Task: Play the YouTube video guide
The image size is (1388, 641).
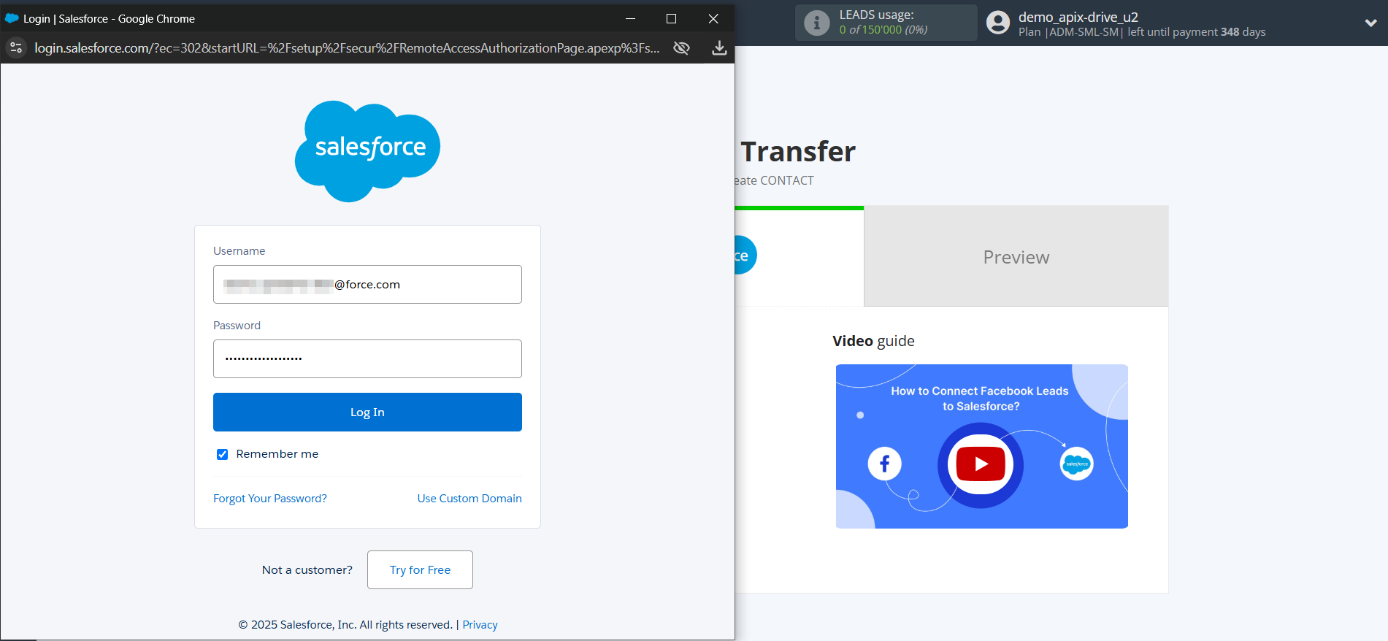Action: 981,464
